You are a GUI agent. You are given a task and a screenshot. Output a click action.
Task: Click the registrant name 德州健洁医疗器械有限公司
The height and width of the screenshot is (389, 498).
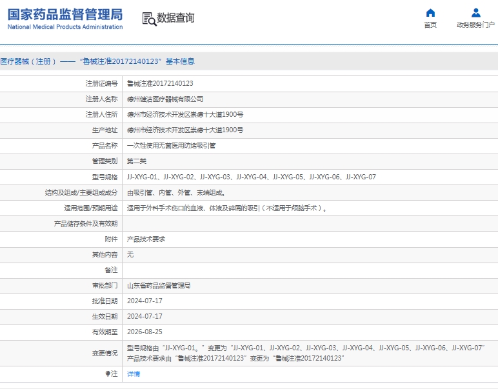click(x=165, y=99)
